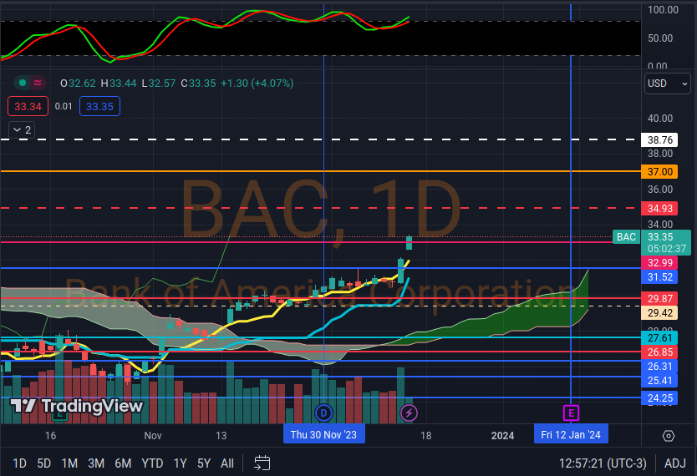Click the blue 31.52 price label
697x476 pixels.
click(659, 276)
